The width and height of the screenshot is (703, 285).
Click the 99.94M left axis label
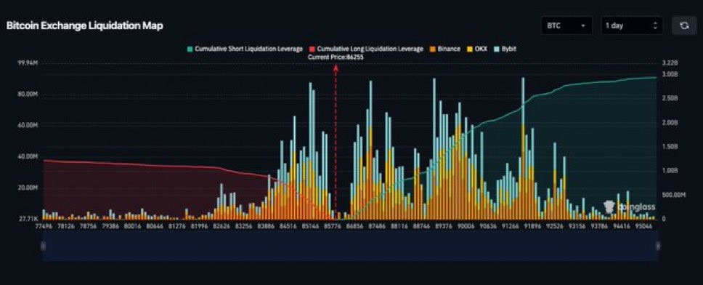pos(28,64)
